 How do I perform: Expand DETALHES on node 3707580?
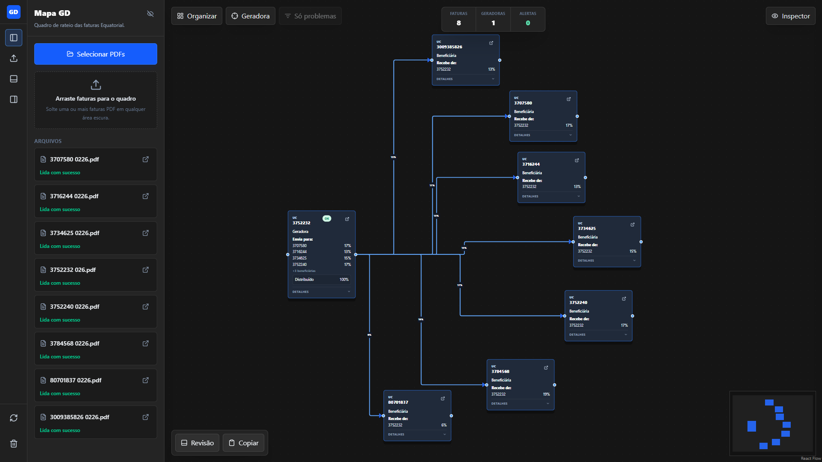coord(543,135)
